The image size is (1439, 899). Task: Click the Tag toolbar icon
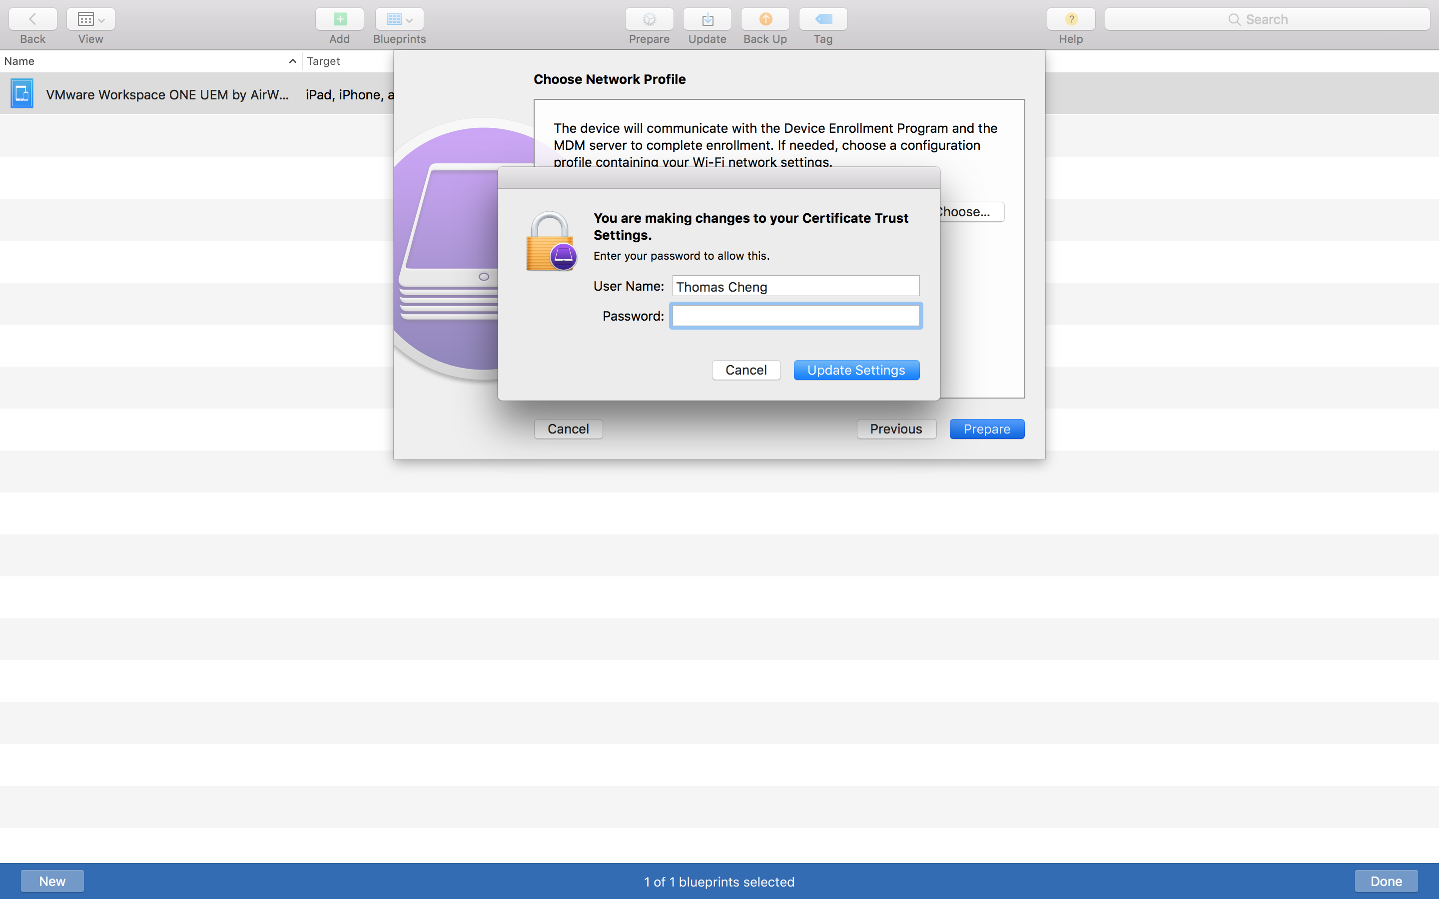823,19
